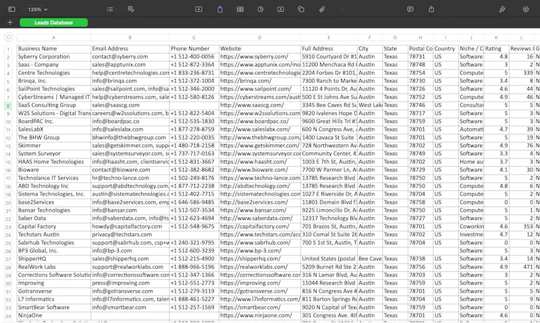Select the SaaS Consulting Group cell
This screenshot has height=323, width=540.
pyautogui.click(x=54, y=105)
